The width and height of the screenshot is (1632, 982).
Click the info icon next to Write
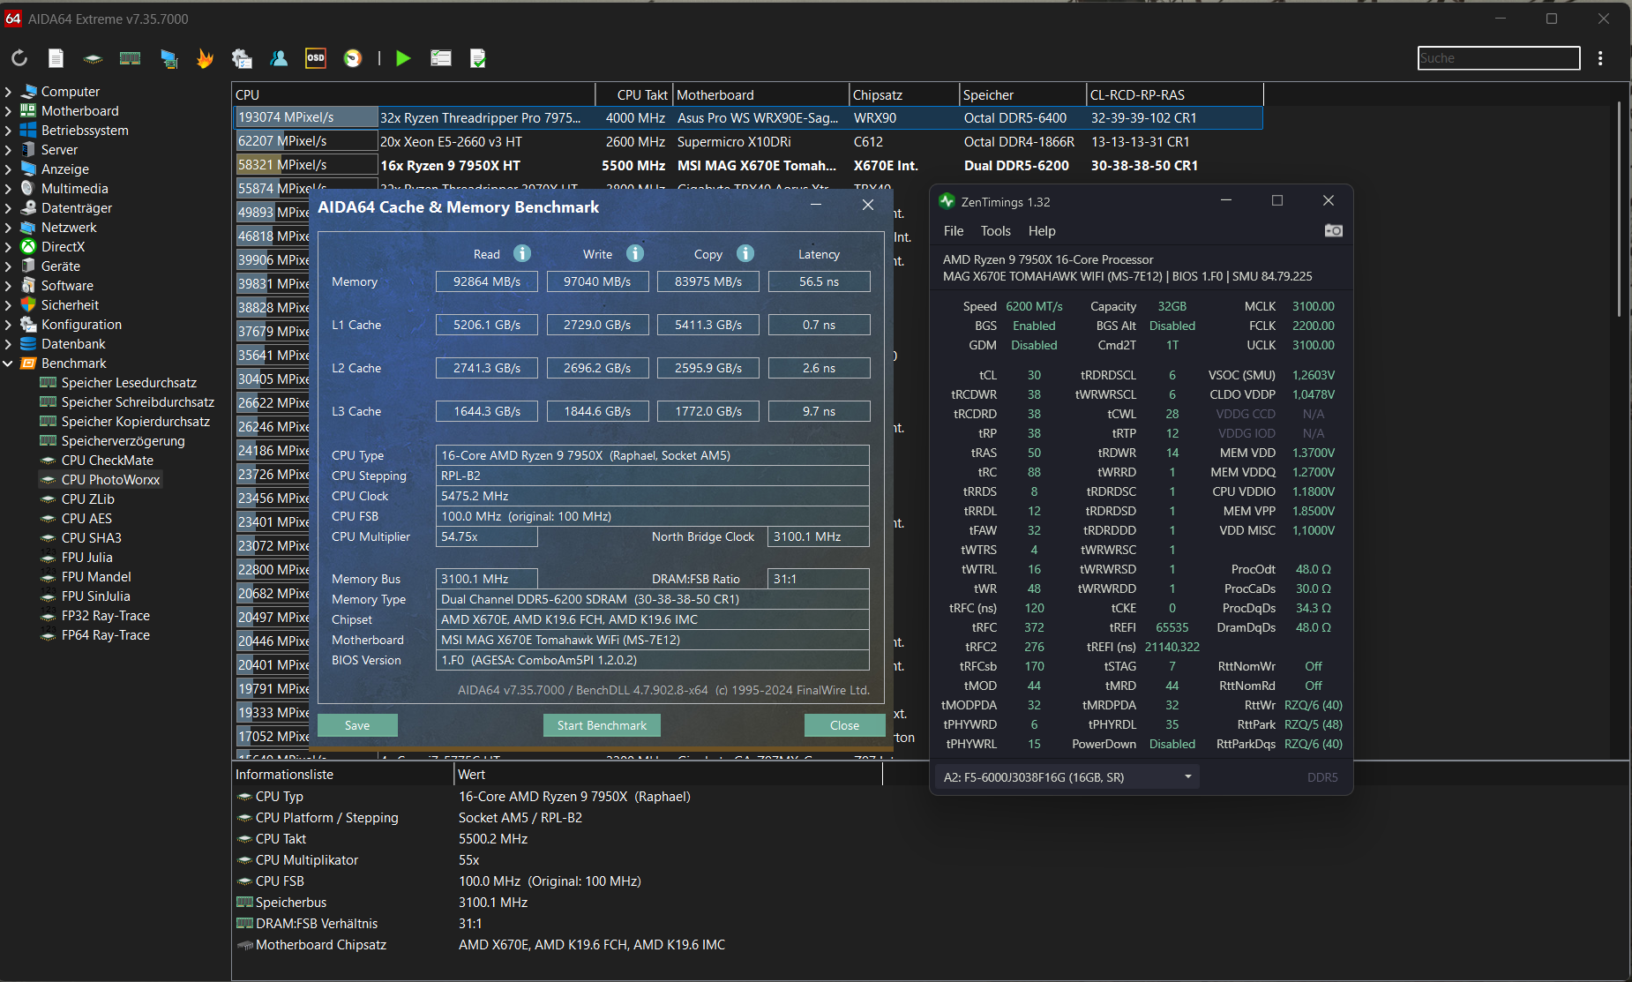(x=635, y=254)
